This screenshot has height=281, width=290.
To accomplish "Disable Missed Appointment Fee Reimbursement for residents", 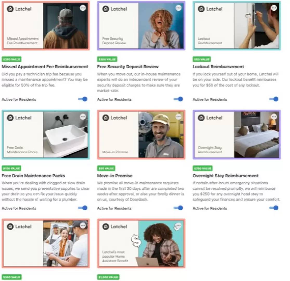I will tap(83, 99).
